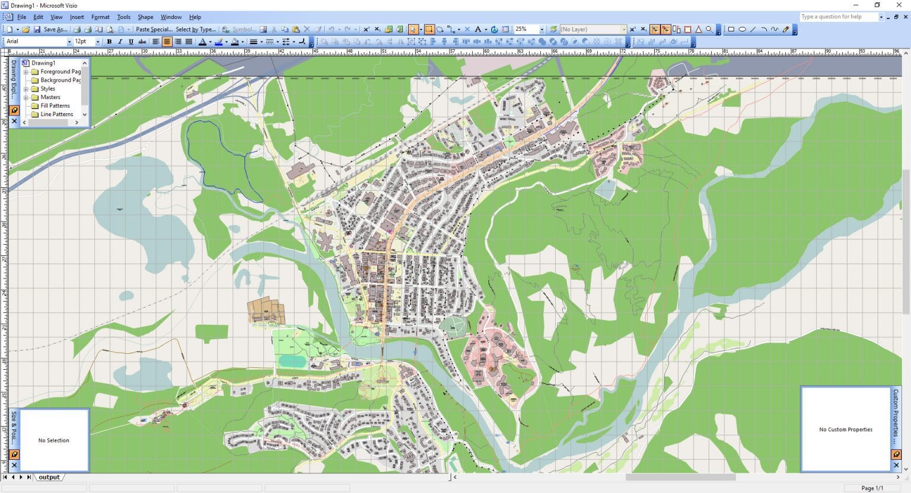Click the Type a question for help field
The height and width of the screenshot is (493, 911).
[x=840, y=17]
